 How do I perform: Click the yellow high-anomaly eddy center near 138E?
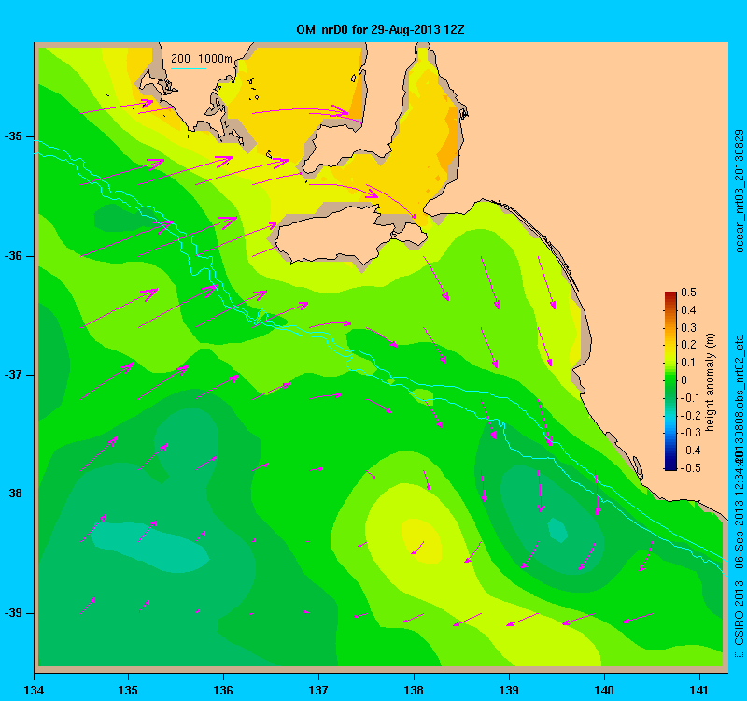422,540
